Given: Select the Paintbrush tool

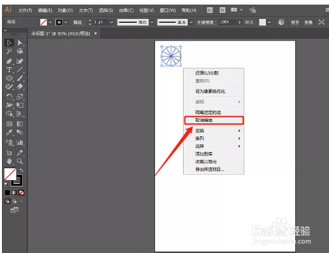Looking at the screenshot, I should (x=20, y=78).
